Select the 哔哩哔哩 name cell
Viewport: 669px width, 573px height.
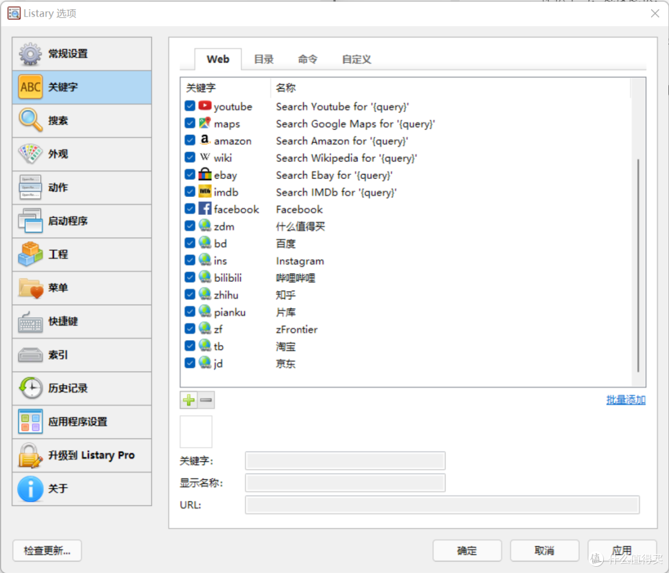(x=295, y=278)
